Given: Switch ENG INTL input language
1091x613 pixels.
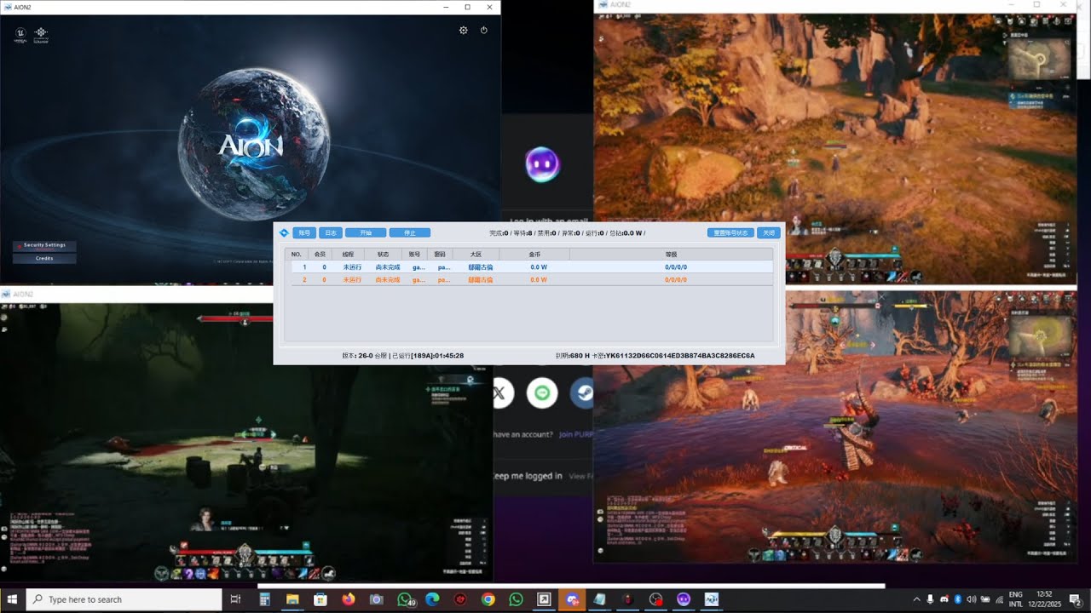Looking at the screenshot, I should (1016, 599).
